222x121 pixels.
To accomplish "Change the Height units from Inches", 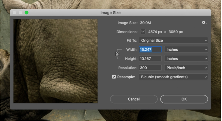I will (x=186, y=59).
